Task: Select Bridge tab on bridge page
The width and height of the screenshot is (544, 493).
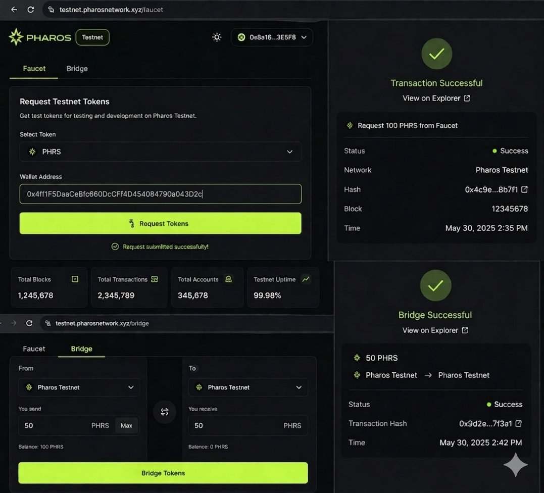Action: 81,349
